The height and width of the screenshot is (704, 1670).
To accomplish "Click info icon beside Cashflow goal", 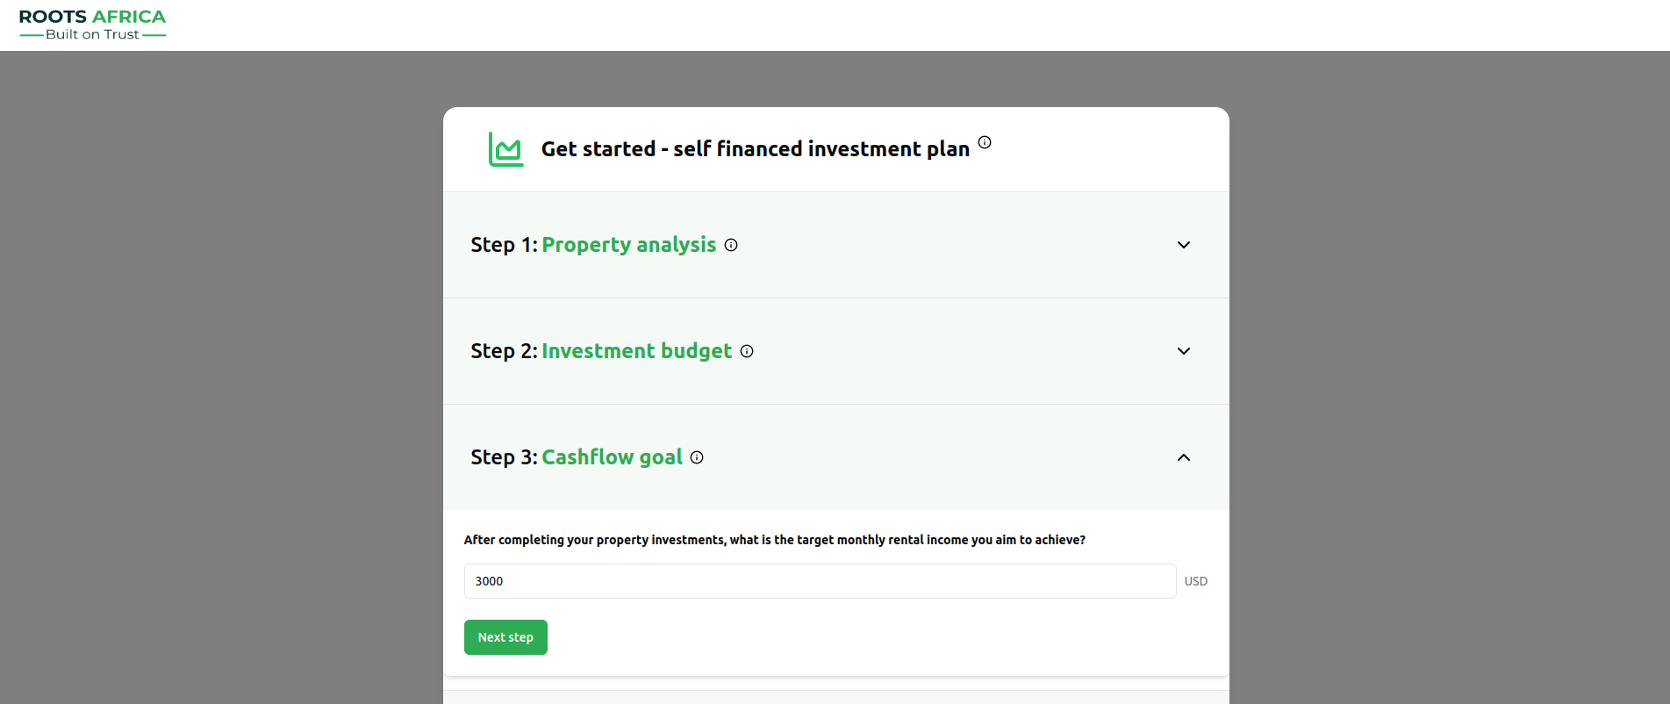I will pyautogui.click(x=696, y=457).
